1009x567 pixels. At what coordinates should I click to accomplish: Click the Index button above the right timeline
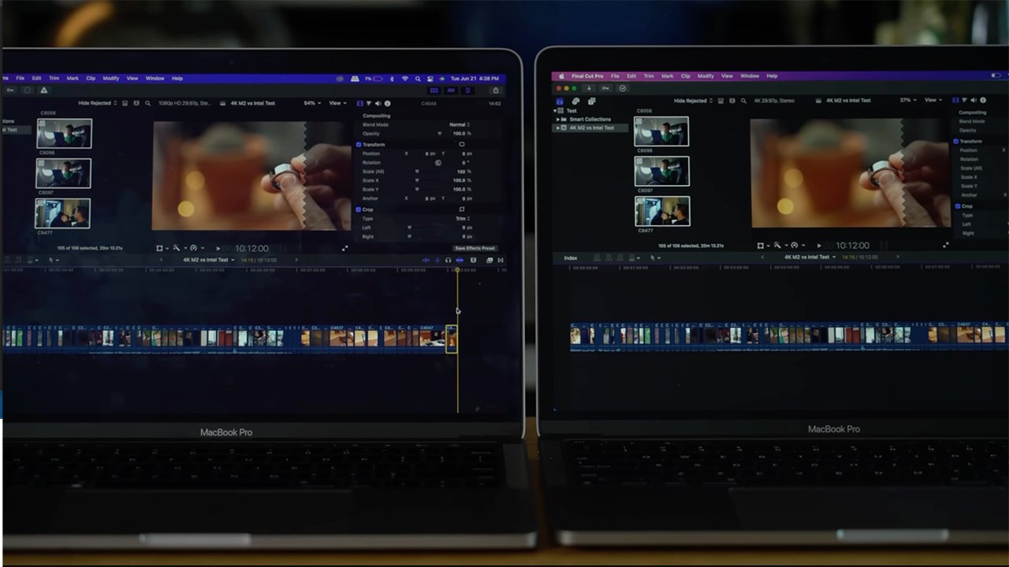point(571,258)
